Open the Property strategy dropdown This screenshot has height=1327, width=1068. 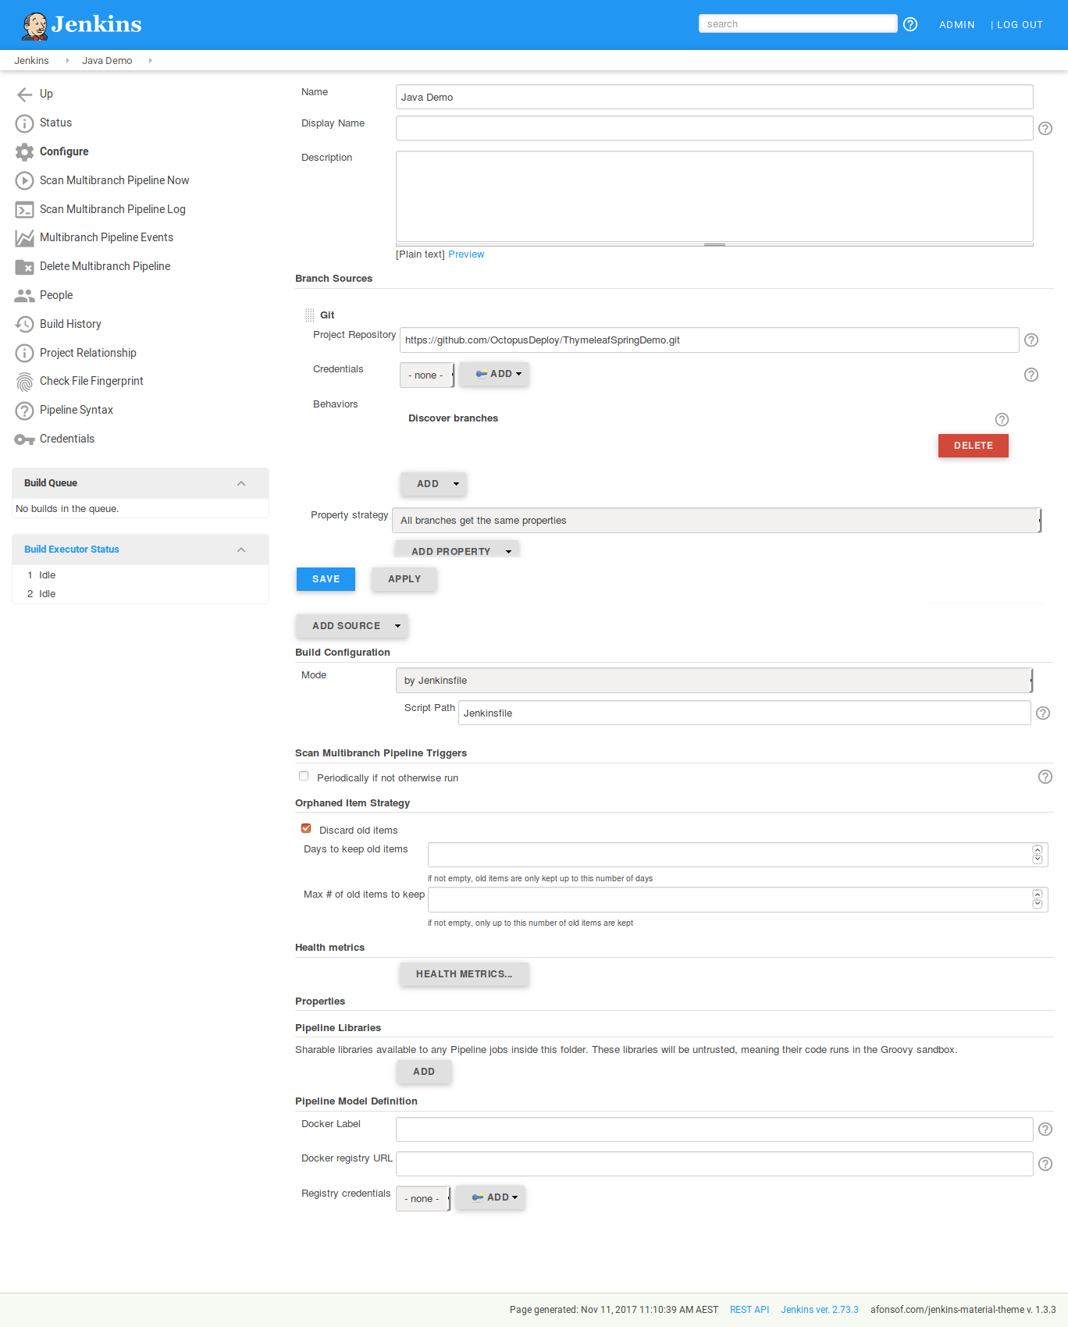point(716,521)
